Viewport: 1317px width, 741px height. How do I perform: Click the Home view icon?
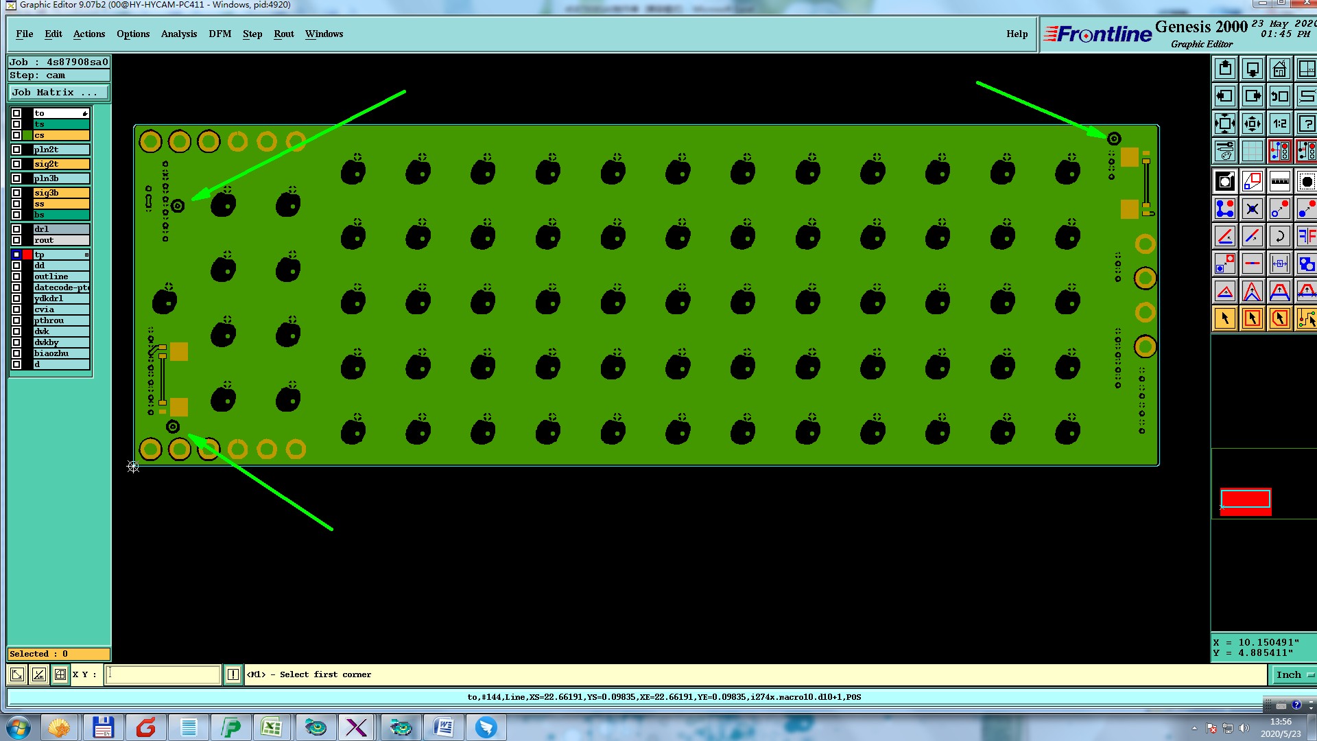(x=1279, y=69)
